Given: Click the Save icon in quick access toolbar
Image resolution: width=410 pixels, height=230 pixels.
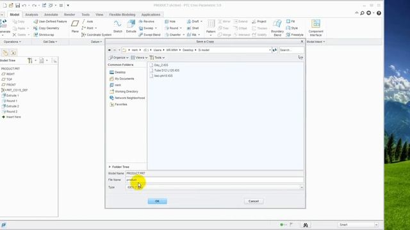Looking at the screenshot, I should click(17, 5).
